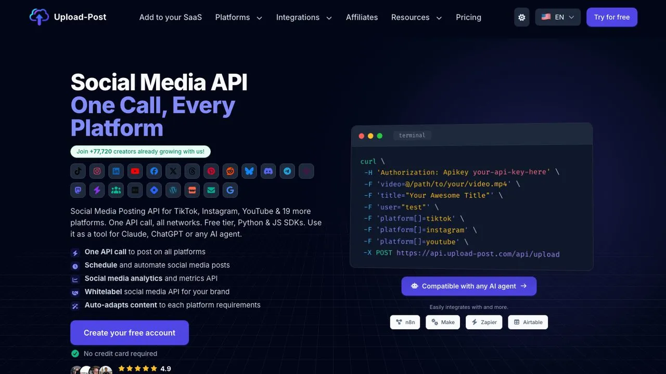This screenshot has height=374, width=666.
Task: Open the TikTok platform icon
Action: (78, 171)
